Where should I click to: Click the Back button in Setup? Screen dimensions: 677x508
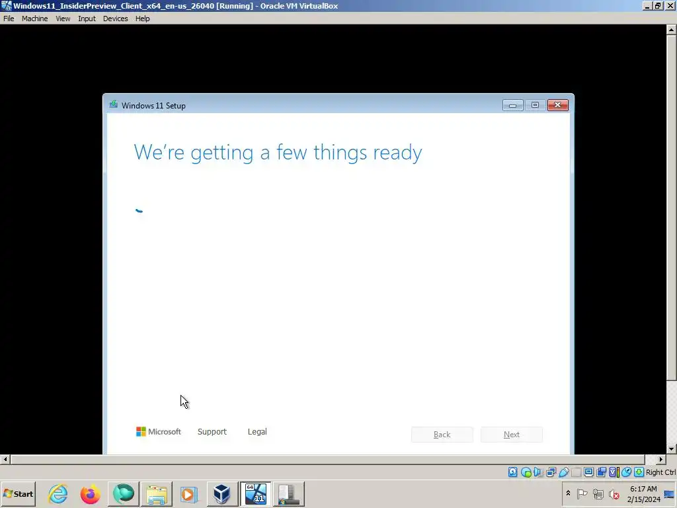pyautogui.click(x=442, y=435)
